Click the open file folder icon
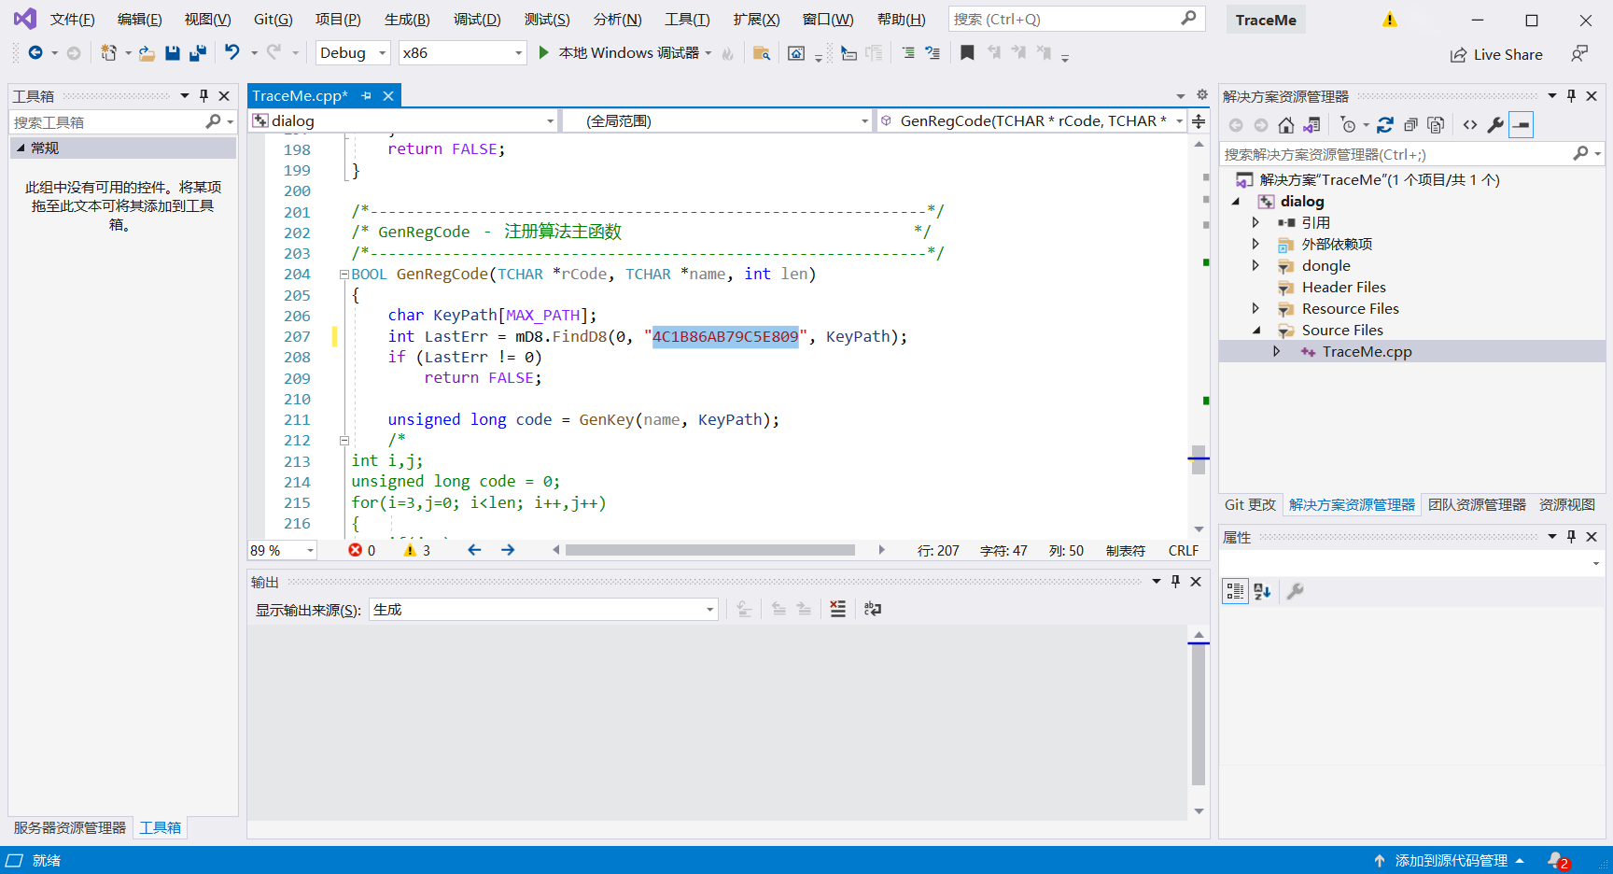The width and height of the screenshot is (1613, 874). point(147,53)
